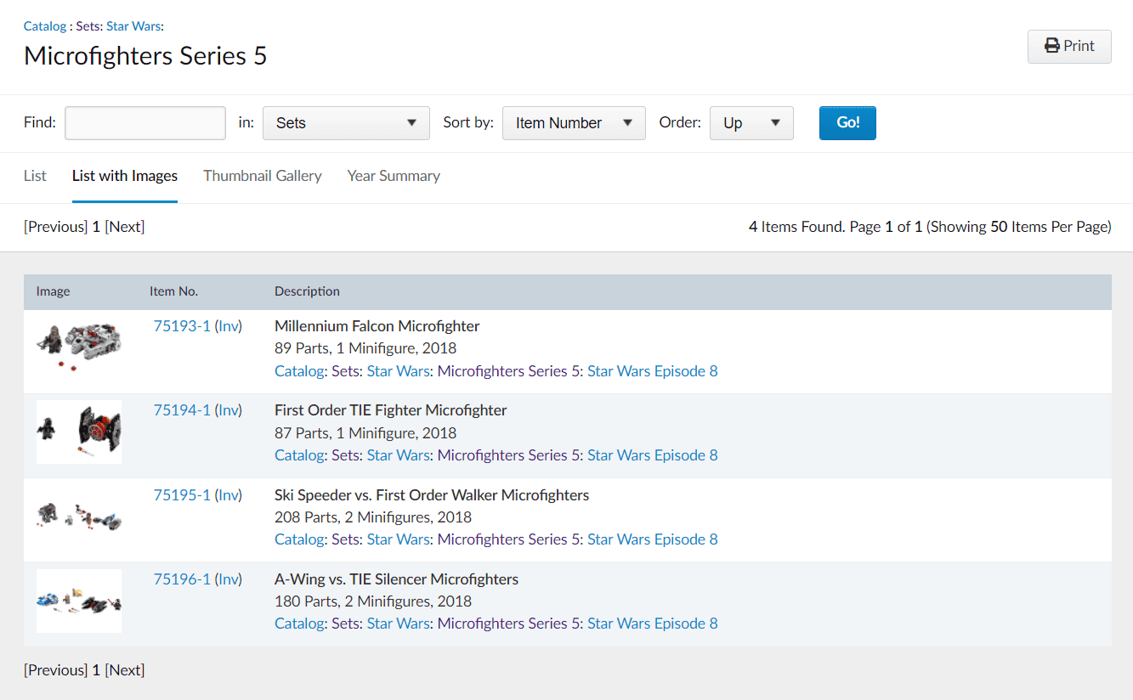
Task: Open the Millennium Falcon Microfighter thumbnail
Action: pyautogui.click(x=79, y=347)
